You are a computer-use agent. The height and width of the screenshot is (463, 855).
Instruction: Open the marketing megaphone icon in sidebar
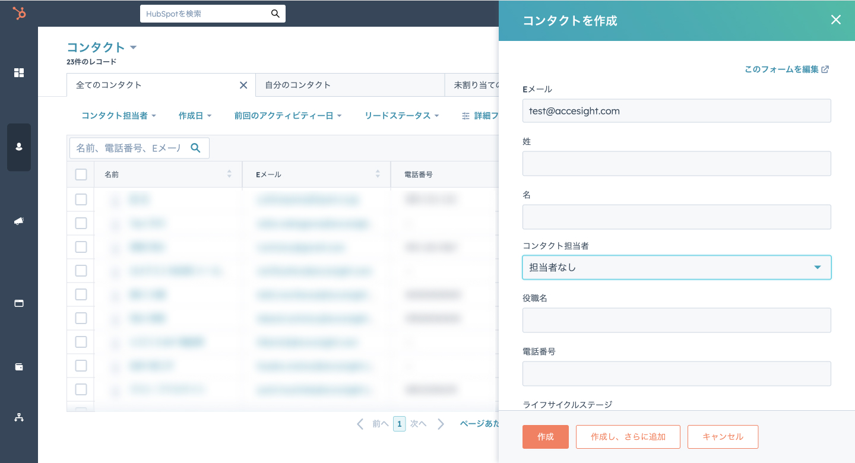coord(19,221)
